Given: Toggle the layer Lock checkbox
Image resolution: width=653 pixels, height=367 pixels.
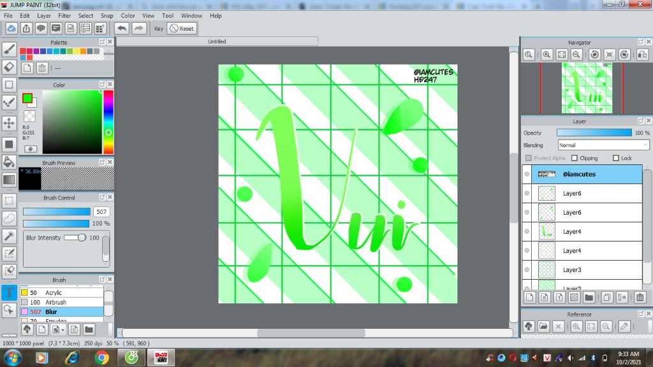Looking at the screenshot, I should [616, 158].
